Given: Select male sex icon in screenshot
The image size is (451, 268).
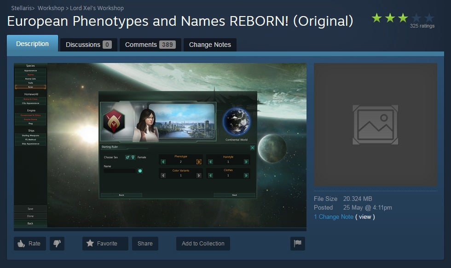Looking at the screenshot, I should [127, 157].
